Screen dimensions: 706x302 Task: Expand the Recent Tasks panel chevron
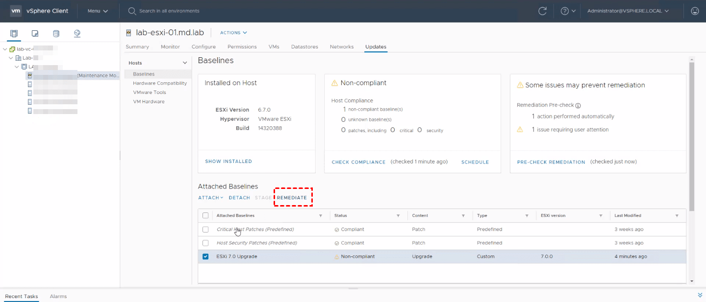[700, 295]
